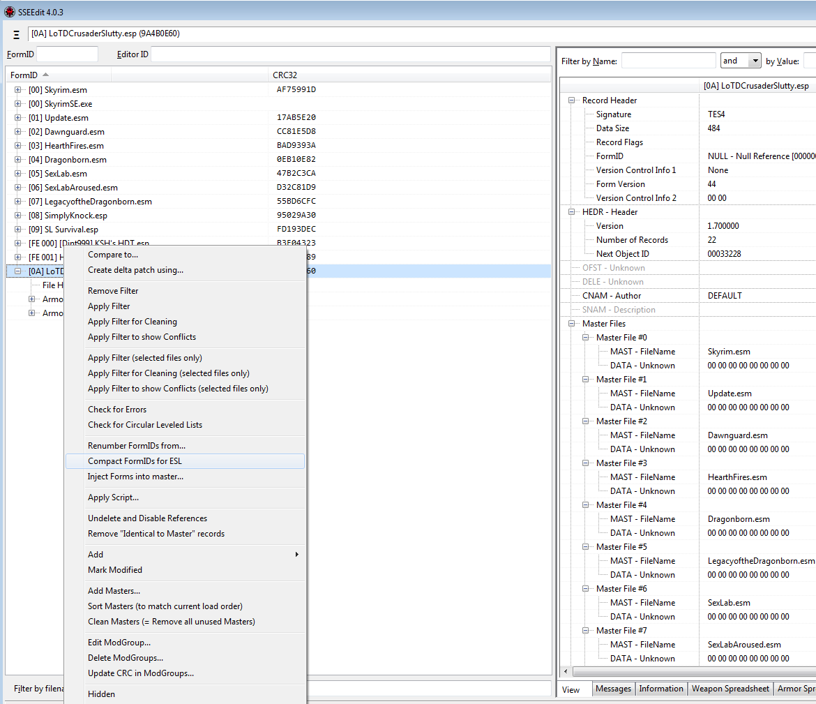Switch to the Messages tab
Image resolution: width=816 pixels, height=704 pixels.
coord(613,689)
